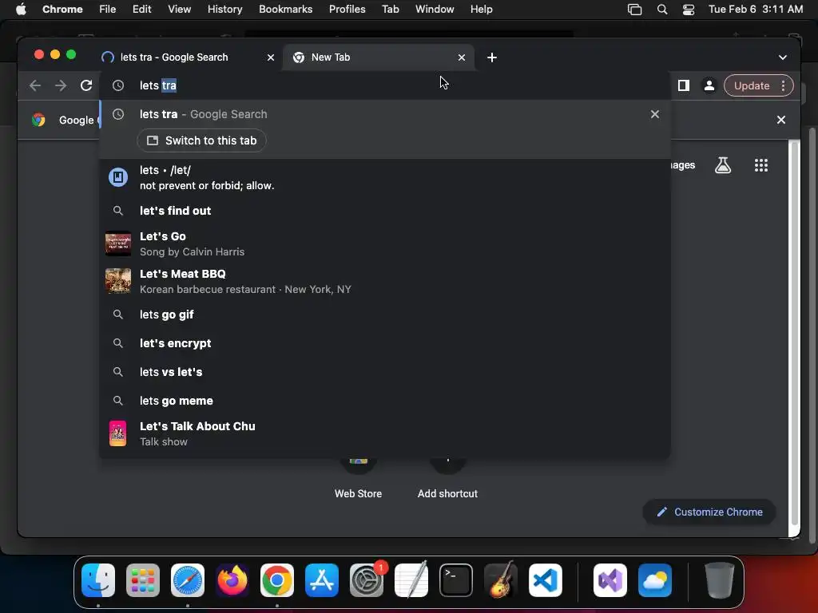Close the New Tab tab

[x=462, y=57]
